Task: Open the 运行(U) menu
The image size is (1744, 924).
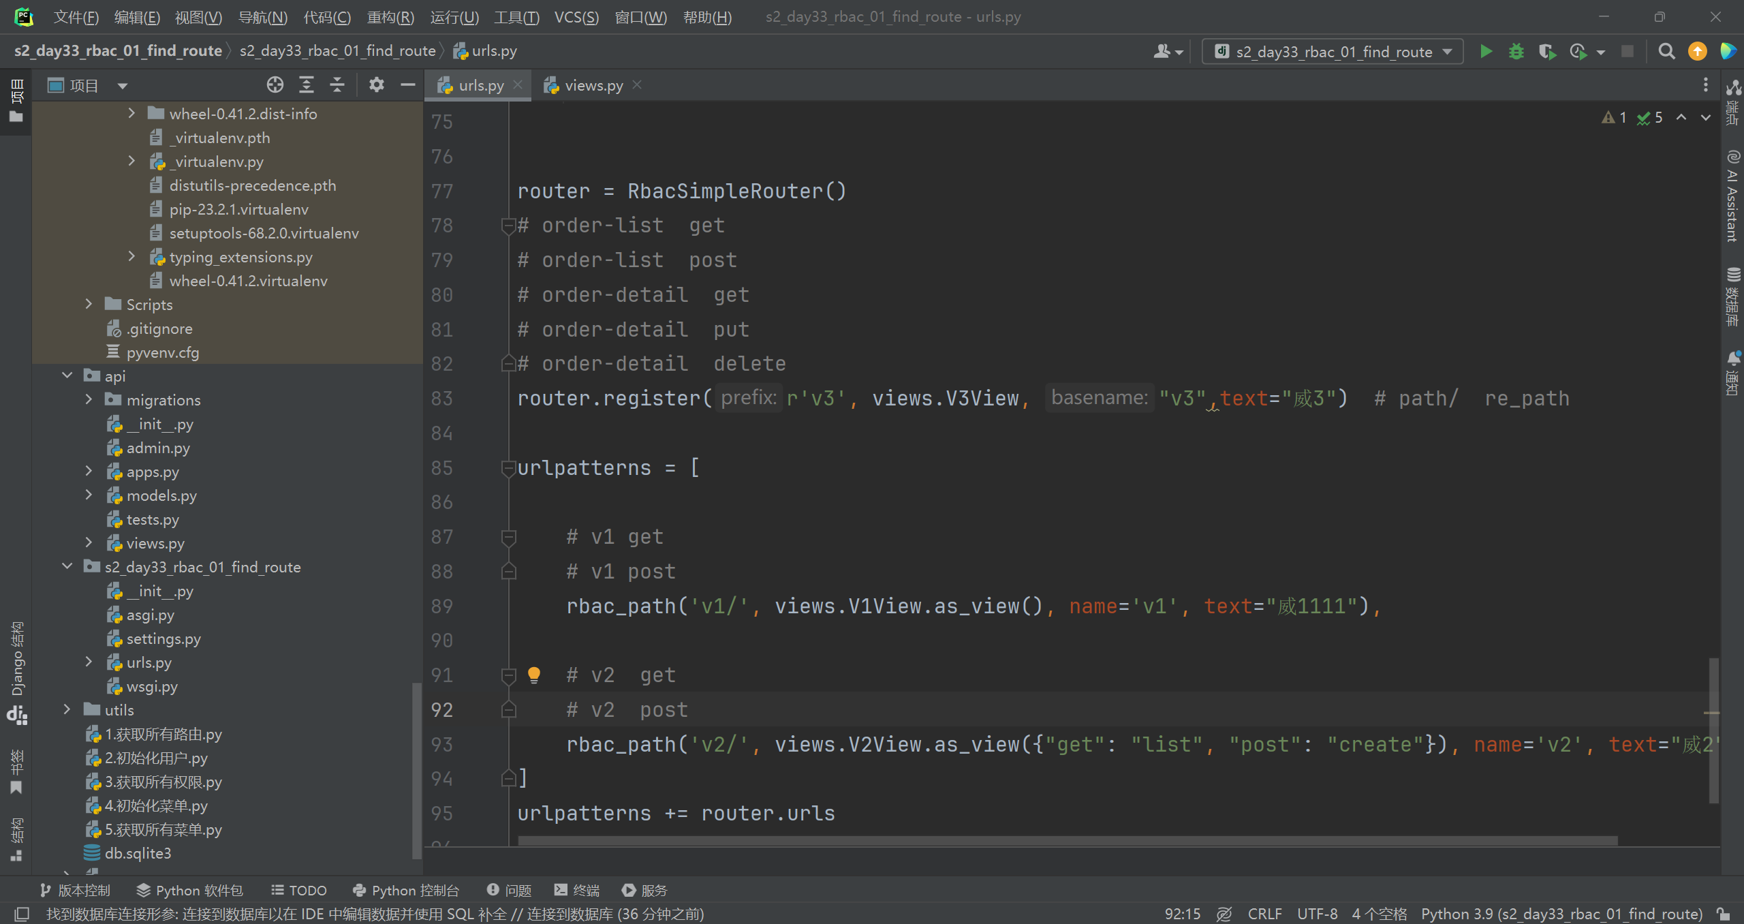Action: [454, 17]
